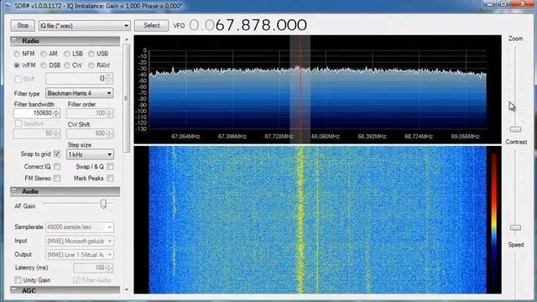
Task: Click the Contrast slider handle
Action: pos(515,227)
